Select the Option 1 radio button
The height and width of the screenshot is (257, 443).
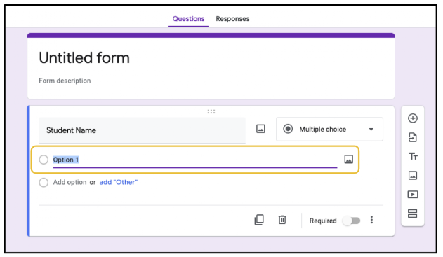44,160
